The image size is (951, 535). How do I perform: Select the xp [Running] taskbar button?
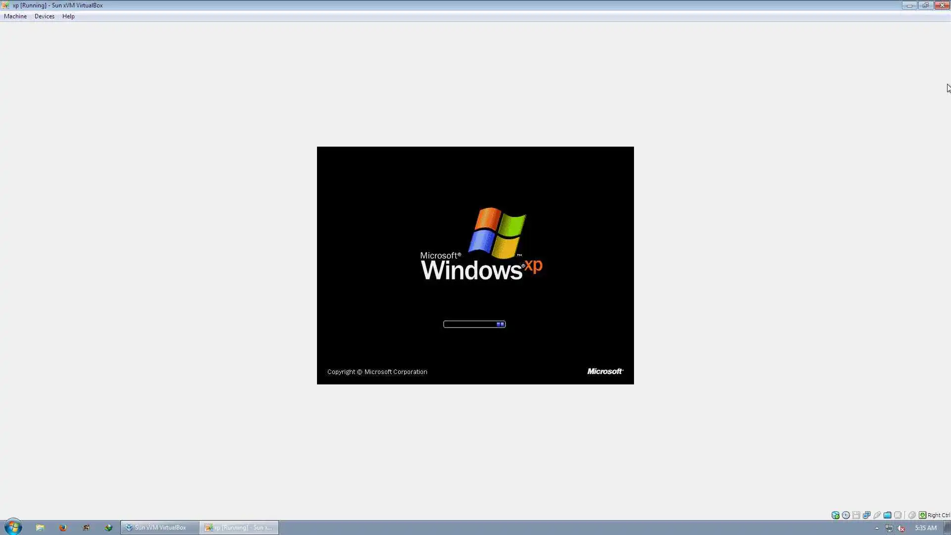[x=239, y=528]
